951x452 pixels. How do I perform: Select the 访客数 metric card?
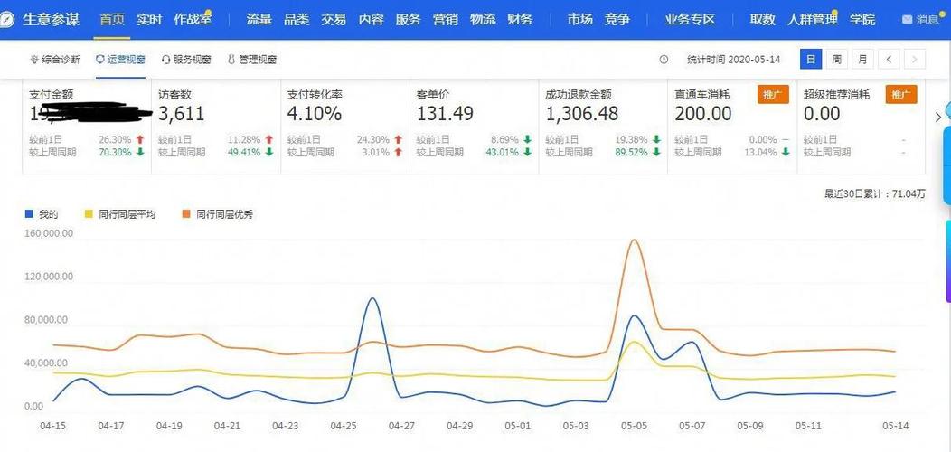216,127
